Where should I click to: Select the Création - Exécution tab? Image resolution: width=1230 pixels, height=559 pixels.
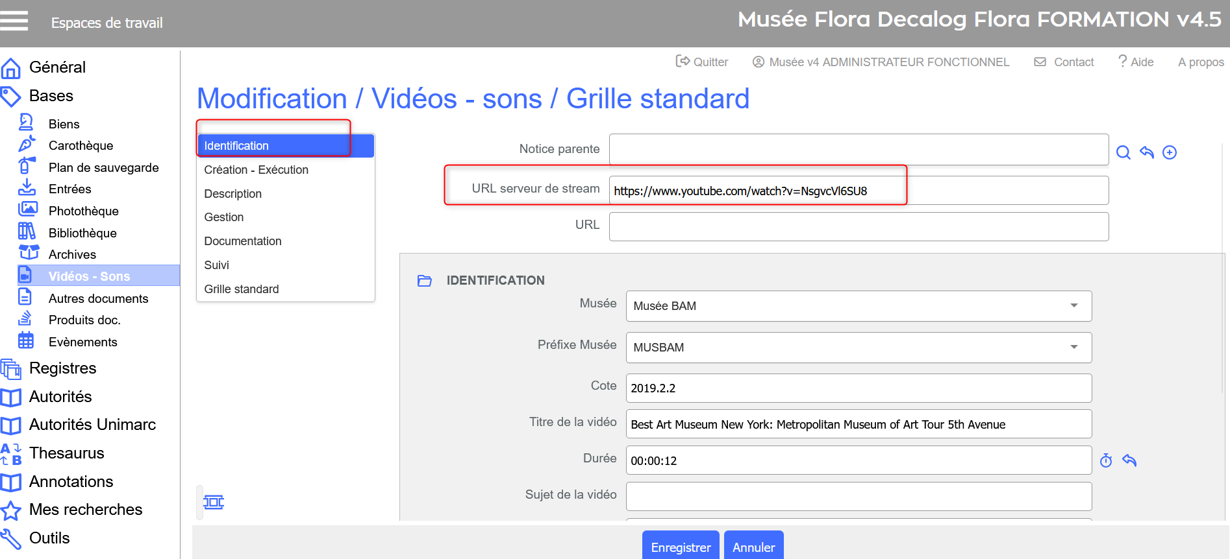tap(256, 170)
